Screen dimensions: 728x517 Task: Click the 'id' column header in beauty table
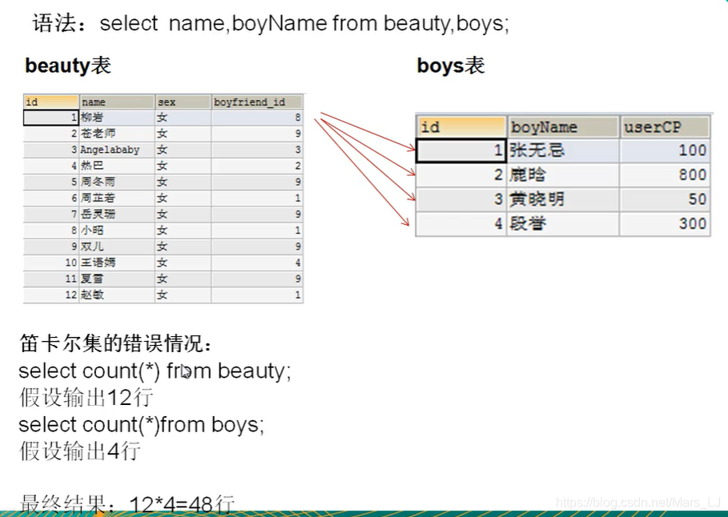pos(51,102)
